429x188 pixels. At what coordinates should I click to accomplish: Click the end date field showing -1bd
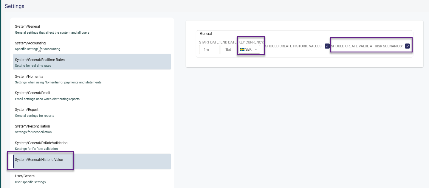(x=228, y=50)
